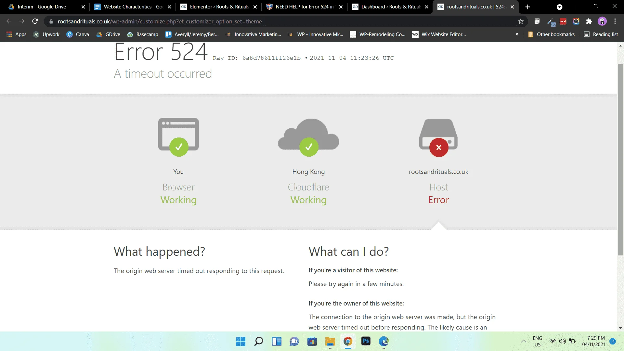This screenshot has width=624, height=351.
Task: Open the Chrome three-dot menu
Action: (x=615, y=21)
